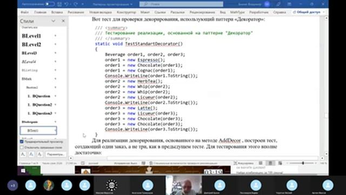Click the speaker's webcam thumbnail
346x195 pixels.
point(184,185)
